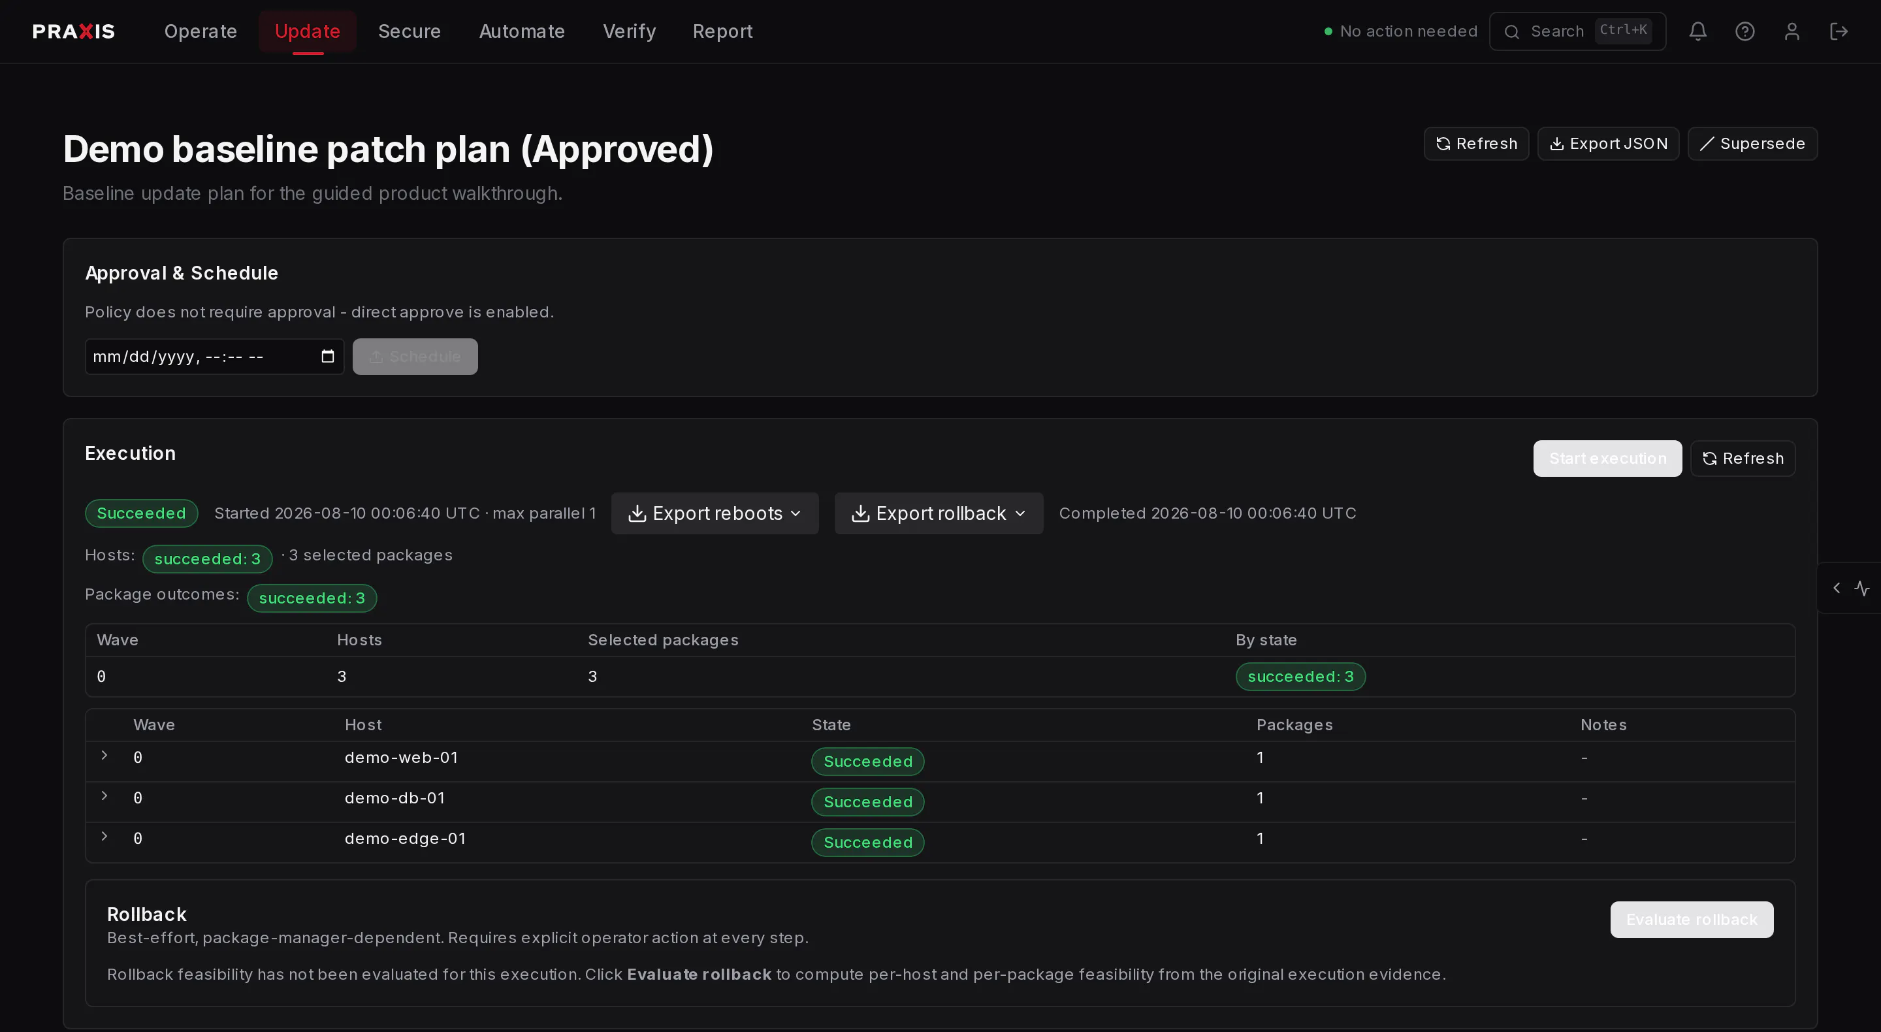Click the Rollback section heading
The image size is (1881, 1032).
147,914
